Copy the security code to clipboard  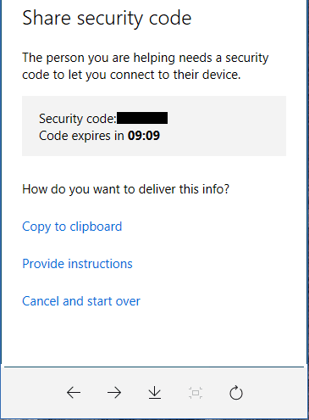(x=72, y=227)
